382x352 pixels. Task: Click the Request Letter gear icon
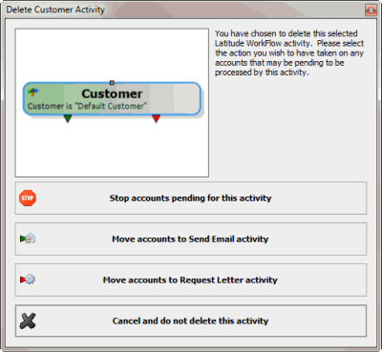click(x=28, y=280)
